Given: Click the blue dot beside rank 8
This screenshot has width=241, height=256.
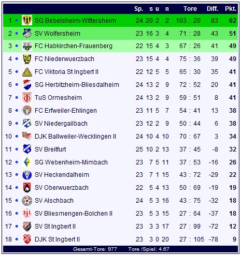Looking at the screenshot, I should [17, 111].
